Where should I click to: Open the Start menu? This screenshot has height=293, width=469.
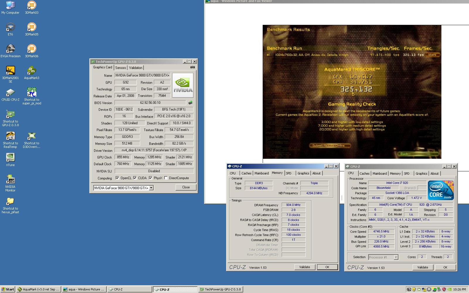pos(8,289)
